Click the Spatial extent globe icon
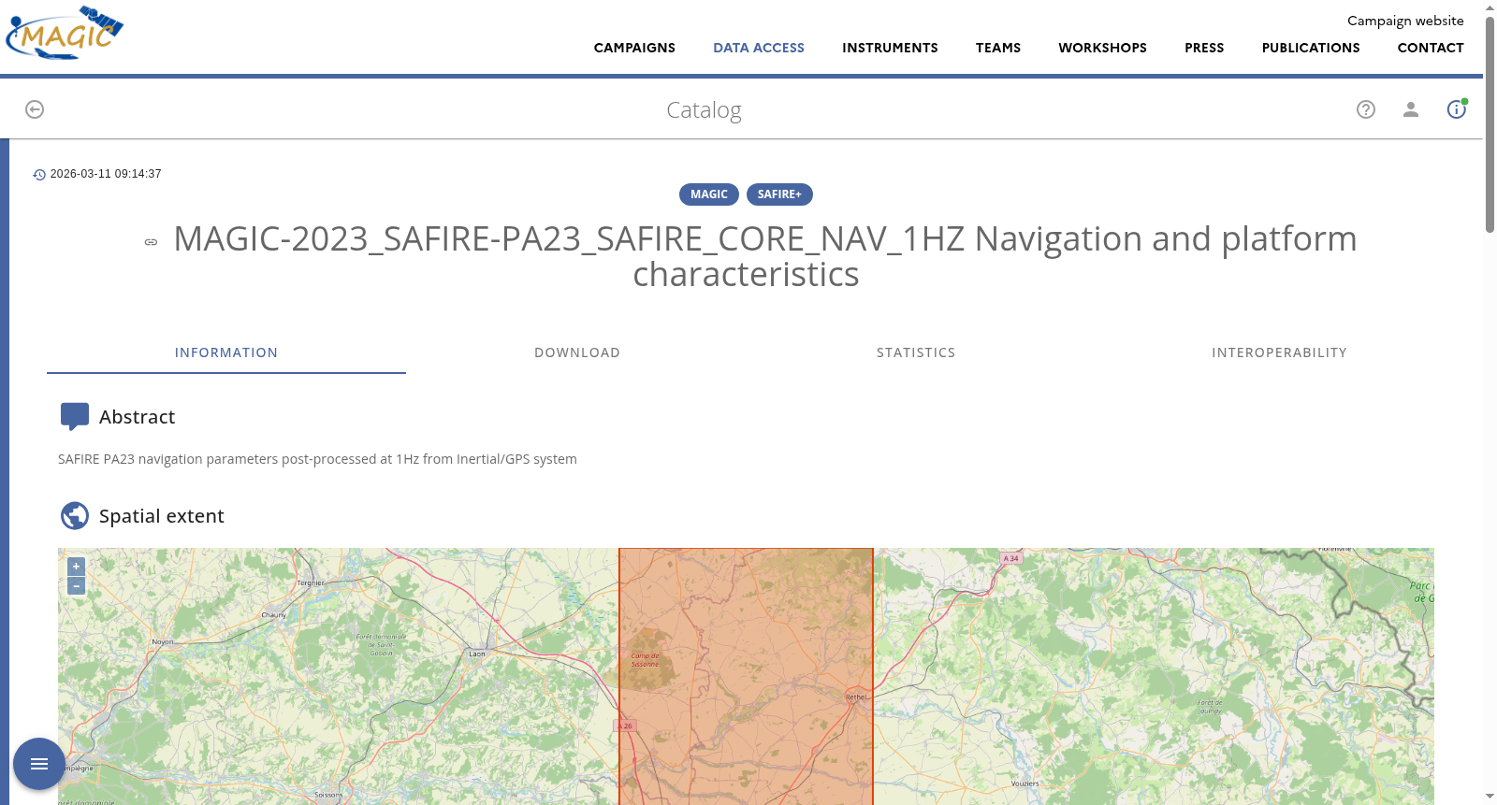The height and width of the screenshot is (805, 1497). 75,516
